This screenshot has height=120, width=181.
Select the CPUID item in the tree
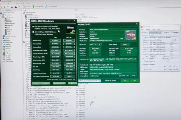coord(9,21)
